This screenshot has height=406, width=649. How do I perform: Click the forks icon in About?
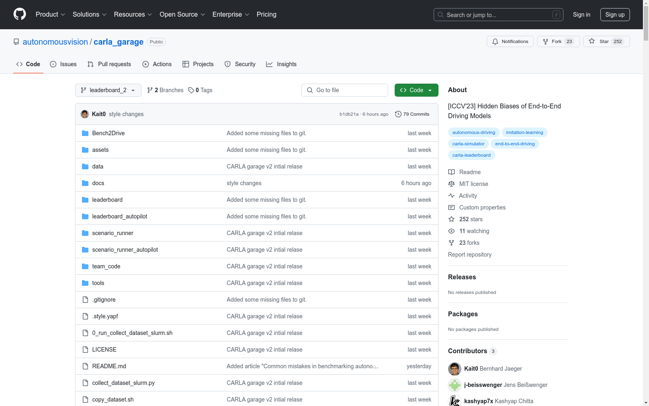coord(451,243)
